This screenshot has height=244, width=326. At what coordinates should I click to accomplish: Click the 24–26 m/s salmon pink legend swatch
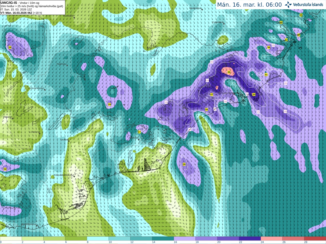point(272,239)
